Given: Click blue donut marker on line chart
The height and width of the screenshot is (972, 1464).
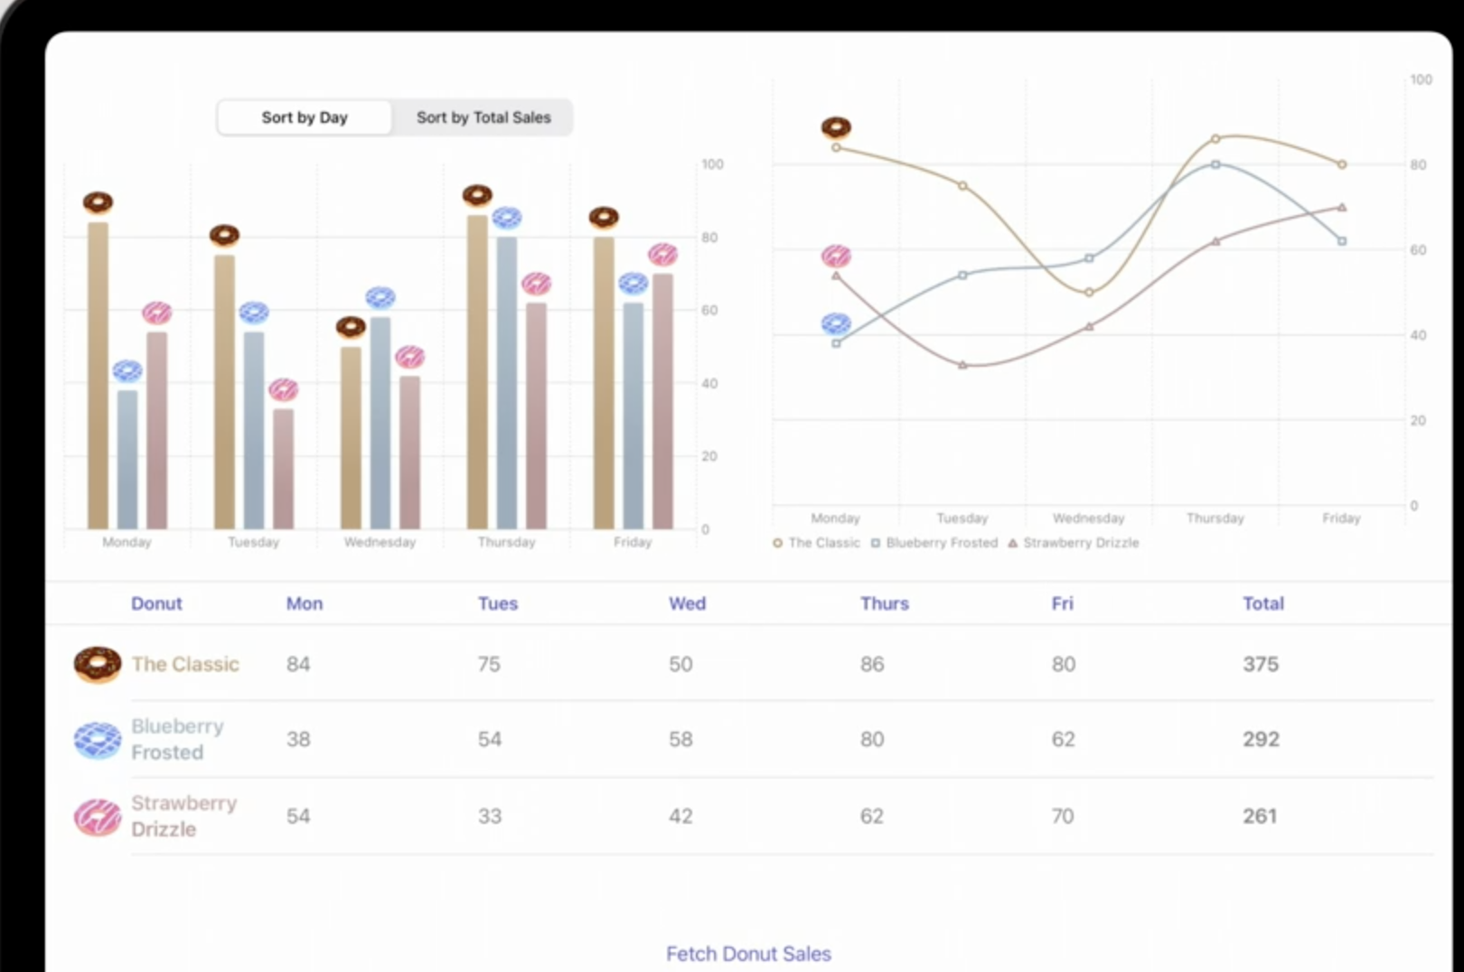Looking at the screenshot, I should click(x=836, y=323).
